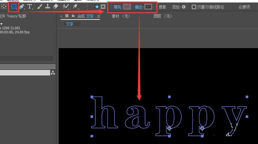
Task: Open stroke options via 描边 label
Action: point(139,7)
